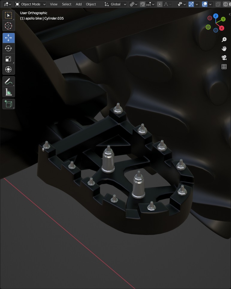Select the Scale tool
The height and width of the screenshot is (289, 231).
pyautogui.click(x=8, y=59)
